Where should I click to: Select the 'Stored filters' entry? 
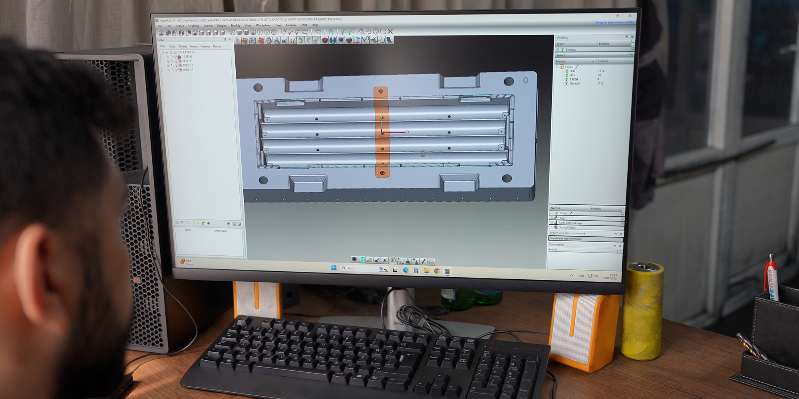pyautogui.click(x=567, y=227)
